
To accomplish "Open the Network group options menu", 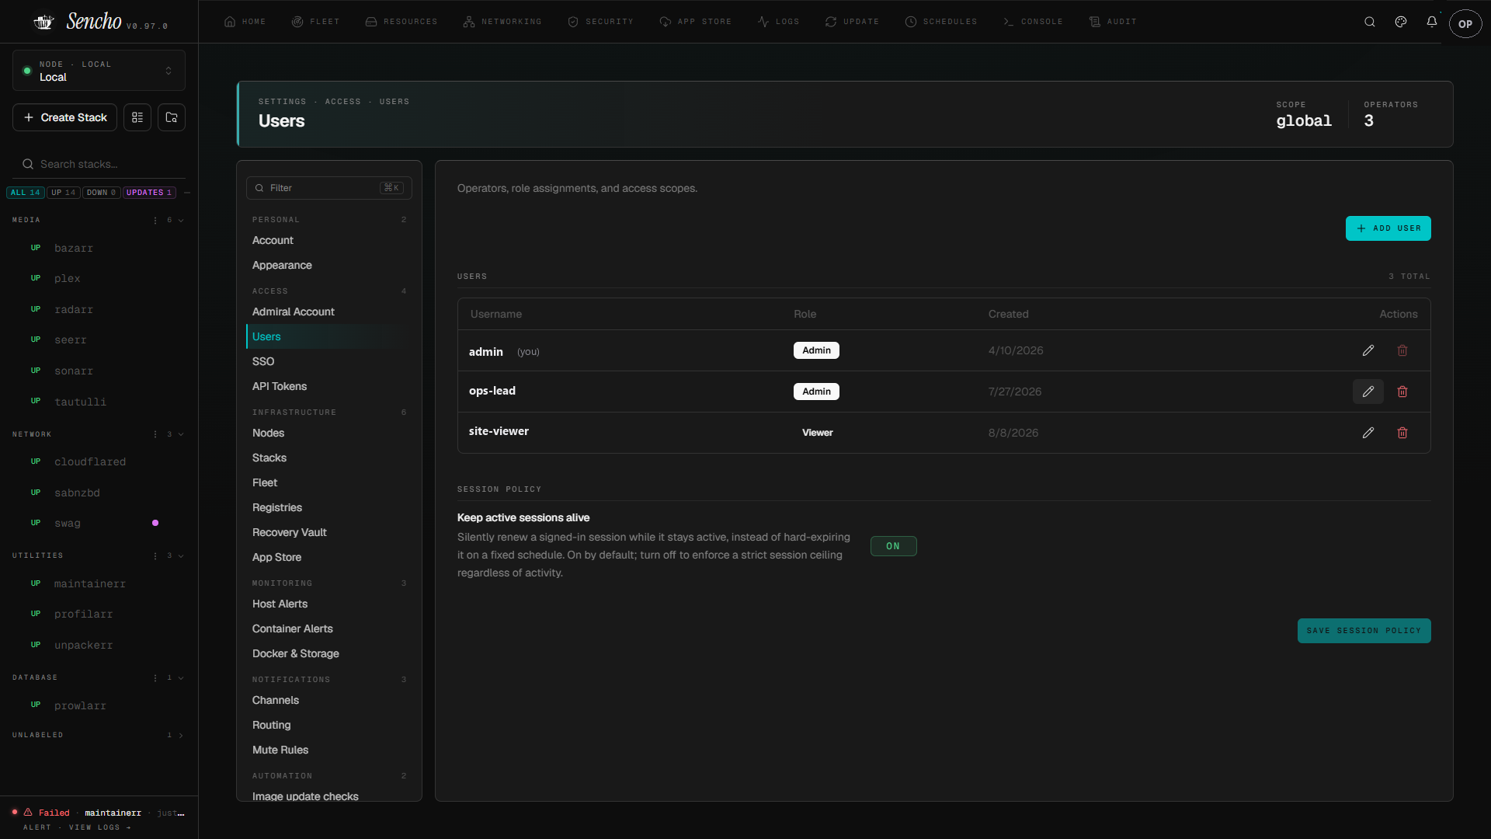I will point(155,434).
